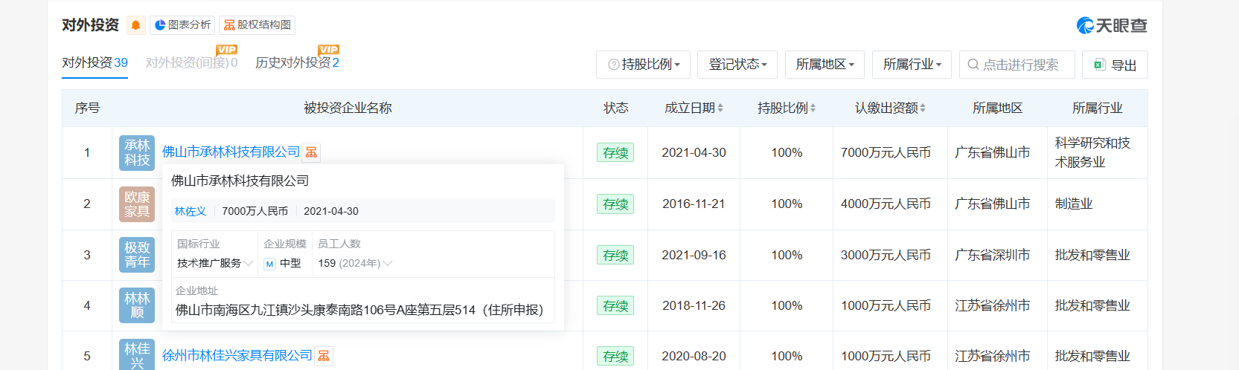Open the 持股比例 filter dropdown
The image size is (1239, 370).
pyautogui.click(x=644, y=65)
